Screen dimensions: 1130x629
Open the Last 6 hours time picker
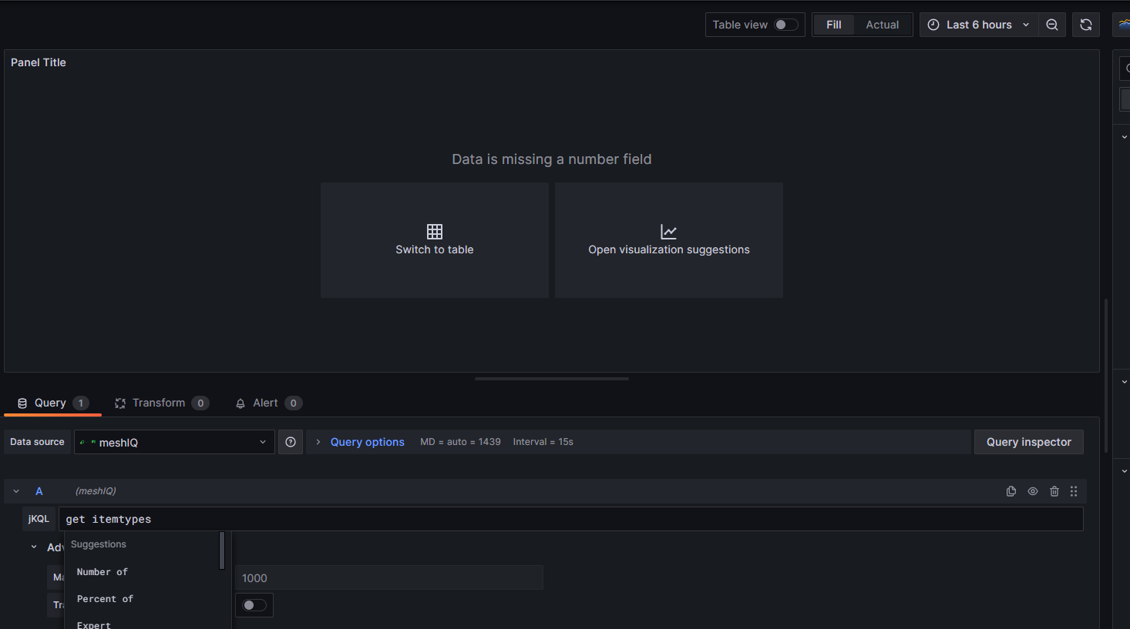[x=979, y=25]
